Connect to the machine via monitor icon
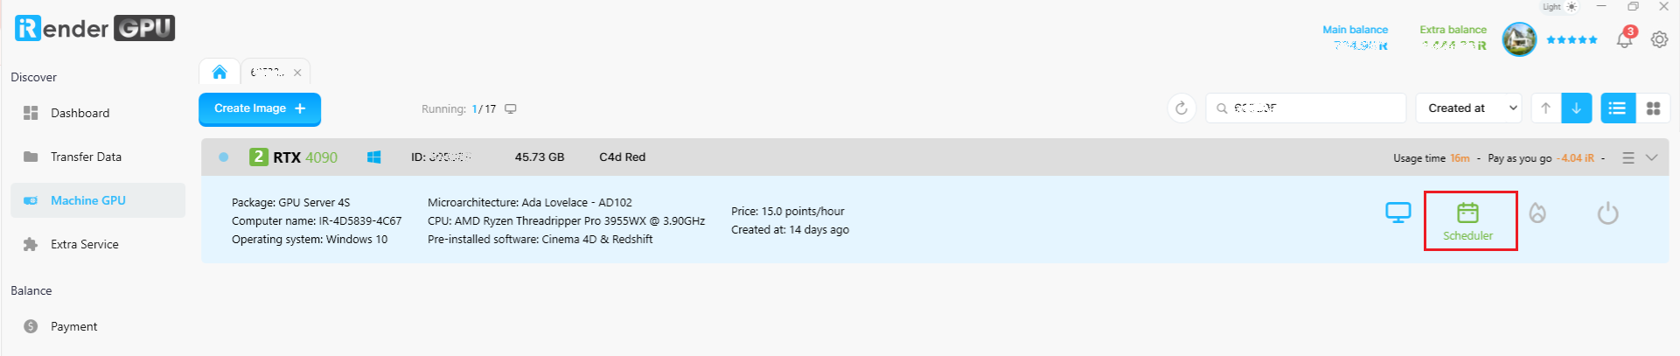Image resolution: width=1680 pixels, height=356 pixels. [1398, 213]
